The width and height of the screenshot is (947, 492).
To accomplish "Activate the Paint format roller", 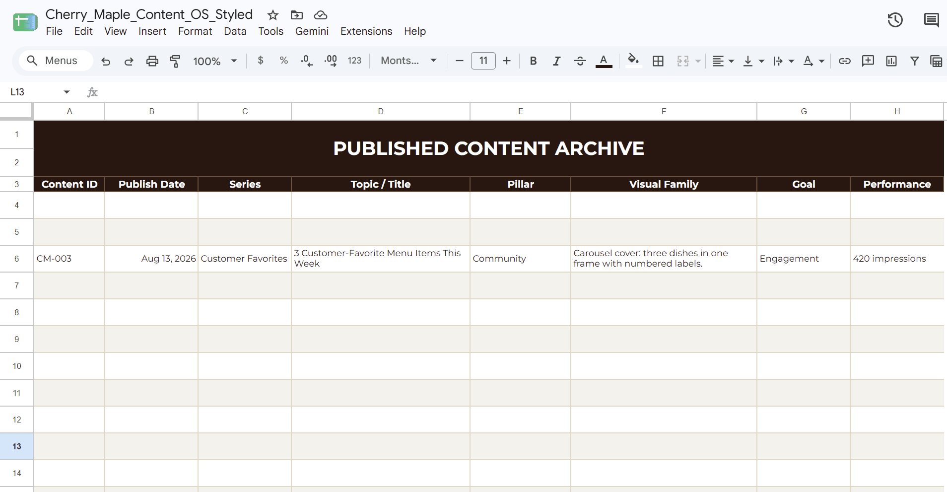I will (x=175, y=61).
